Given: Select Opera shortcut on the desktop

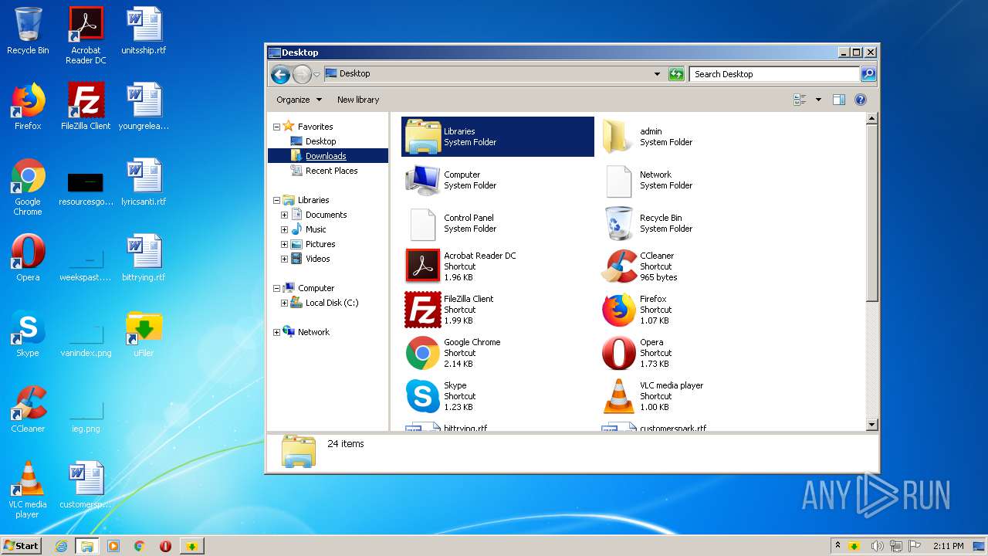Looking at the screenshot, I should 28,259.
